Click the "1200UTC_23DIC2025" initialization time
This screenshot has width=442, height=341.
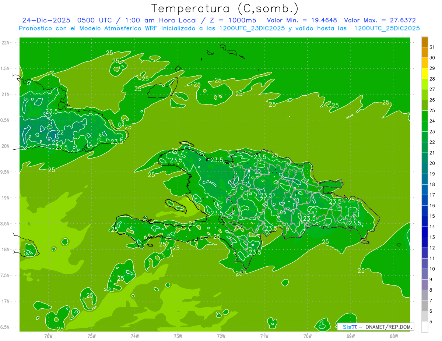coord(251,28)
